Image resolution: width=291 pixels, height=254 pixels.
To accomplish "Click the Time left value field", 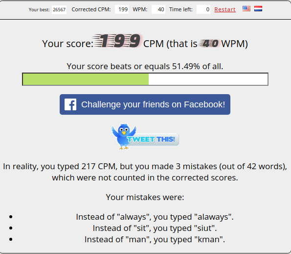I will point(203,9).
